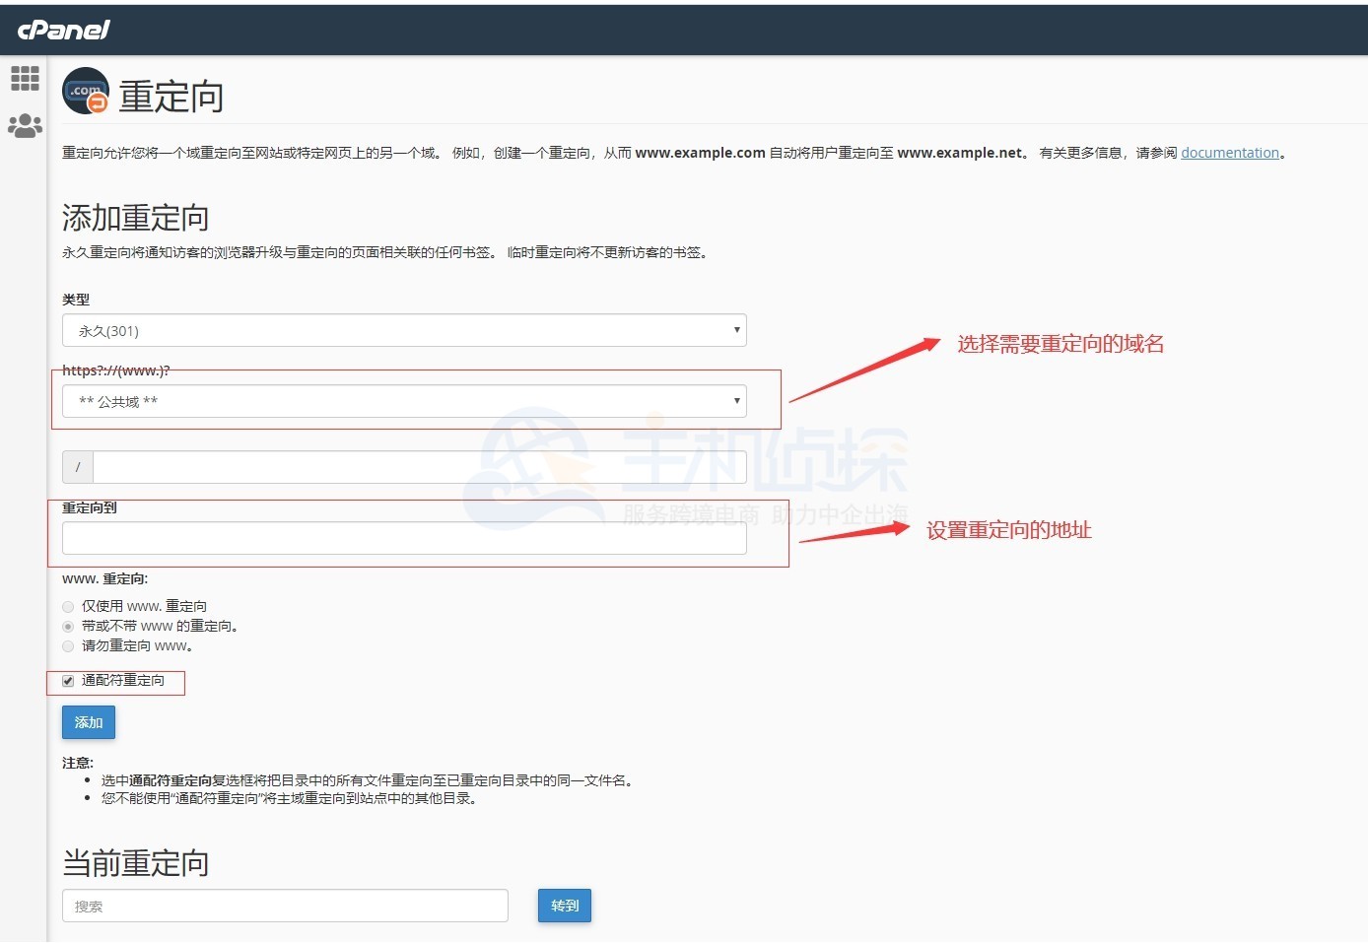Click the 重定向 page heading
Screen dimensions: 1368x943
171,94
